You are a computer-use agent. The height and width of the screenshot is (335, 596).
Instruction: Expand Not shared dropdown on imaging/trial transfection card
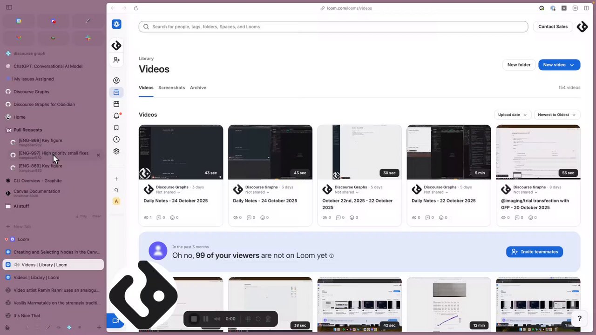[x=526, y=192]
